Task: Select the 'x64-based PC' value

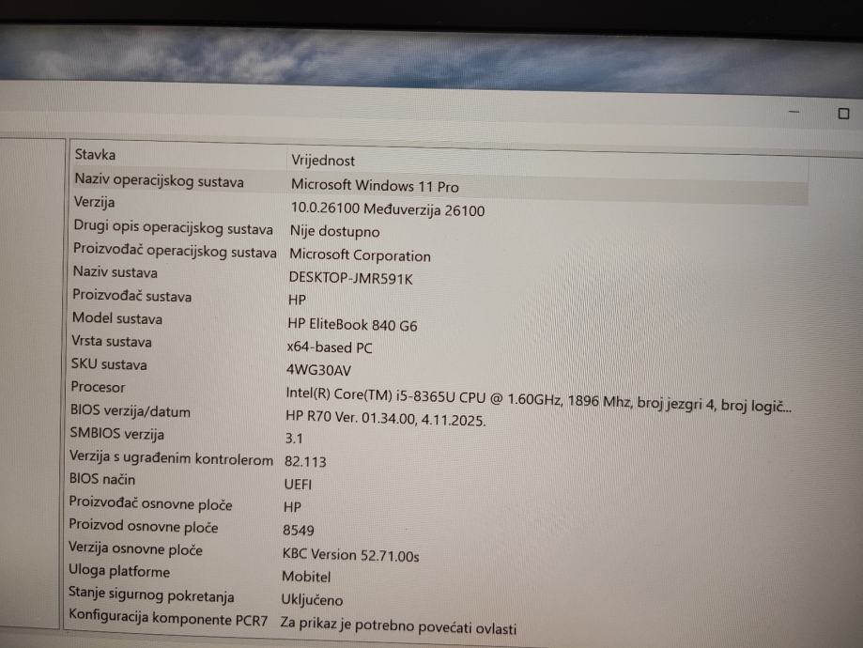Action: [329, 348]
